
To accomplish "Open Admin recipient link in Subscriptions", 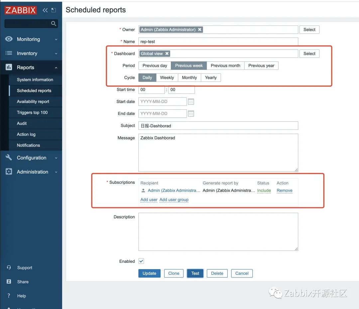I will point(174,190).
